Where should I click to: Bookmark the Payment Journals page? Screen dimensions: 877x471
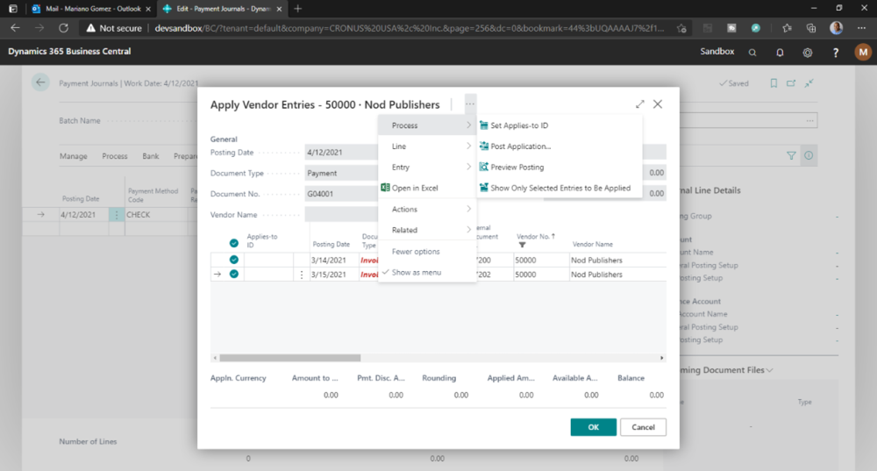click(774, 83)
